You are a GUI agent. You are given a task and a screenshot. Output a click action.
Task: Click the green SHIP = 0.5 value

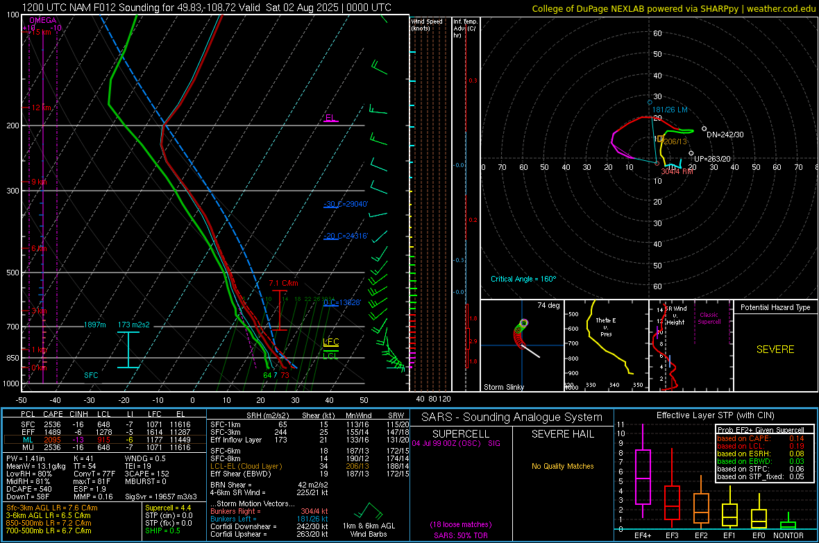coord(162,531)
